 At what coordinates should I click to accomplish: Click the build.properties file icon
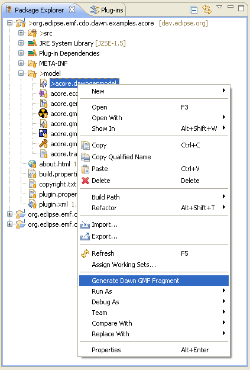click(x=32, y=173)
